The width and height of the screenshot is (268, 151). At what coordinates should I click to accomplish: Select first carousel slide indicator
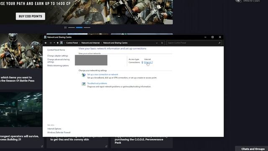click(72, 27)
